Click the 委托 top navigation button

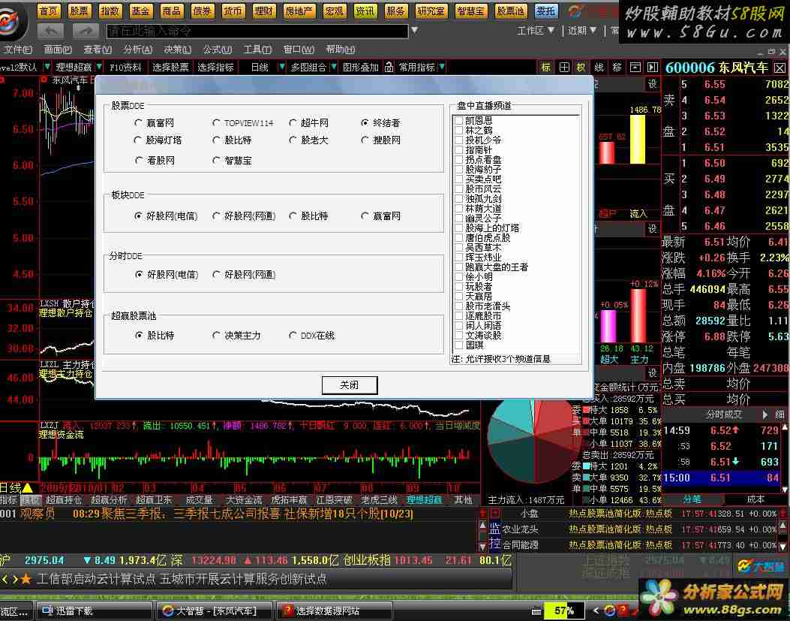(545, 11)
